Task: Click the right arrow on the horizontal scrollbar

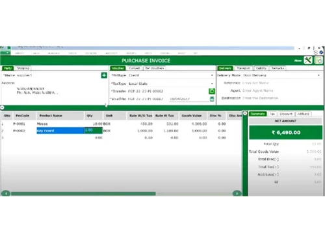Action: point(237,193)
